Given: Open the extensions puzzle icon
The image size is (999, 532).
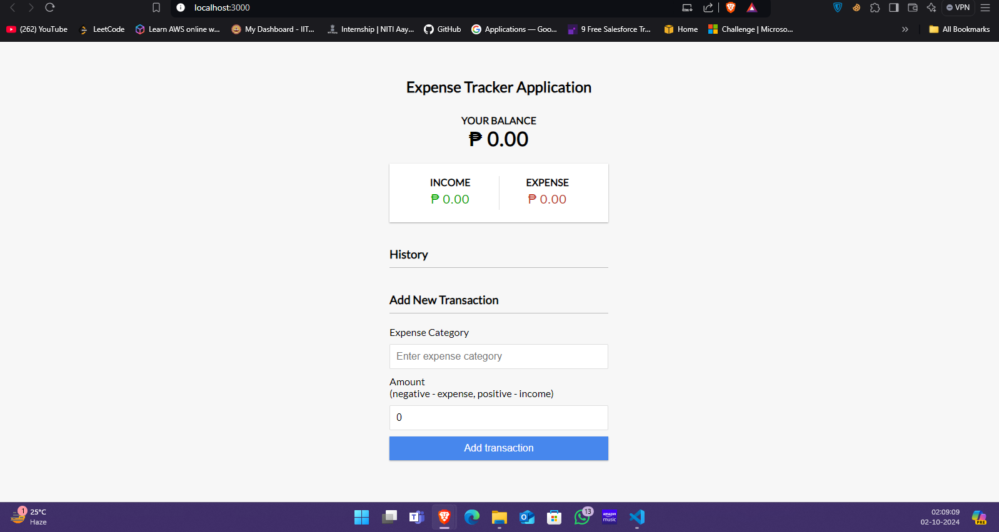Looking at the screenshot, I should [x=875, y=7].
